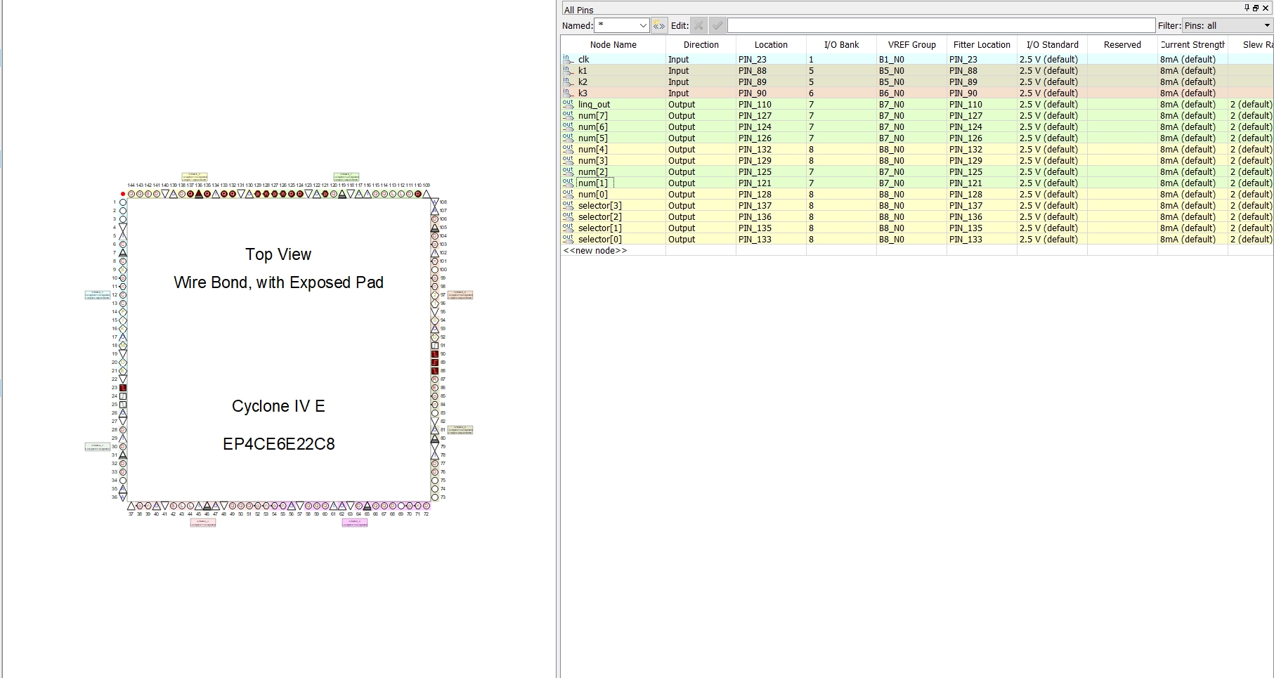The width and height of the screenshot is (1274, 678).
Task: Click Location cell PIN_132 for num[4]
Action: [771, 149]
